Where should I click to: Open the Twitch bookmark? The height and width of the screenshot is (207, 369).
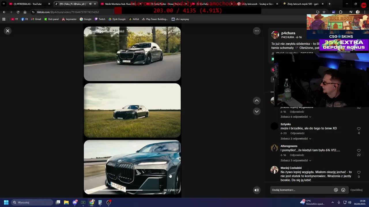coord(100,19)
